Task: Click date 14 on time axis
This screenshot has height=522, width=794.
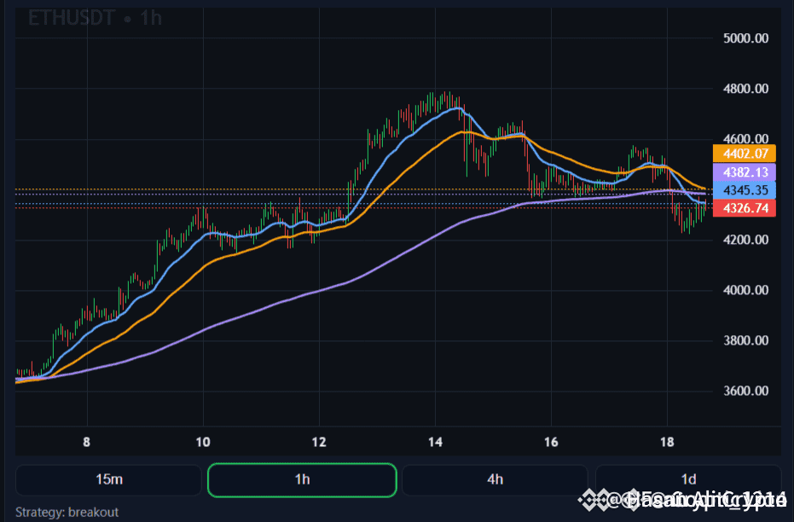Action: coord(435,442)
